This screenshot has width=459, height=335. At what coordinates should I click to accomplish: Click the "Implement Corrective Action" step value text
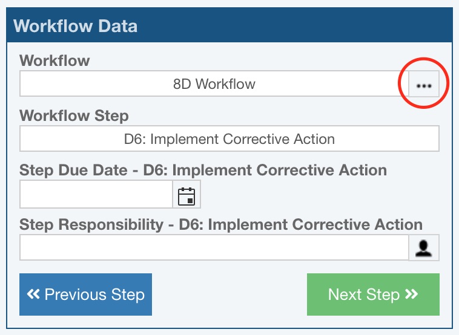(x=243, y=139)
